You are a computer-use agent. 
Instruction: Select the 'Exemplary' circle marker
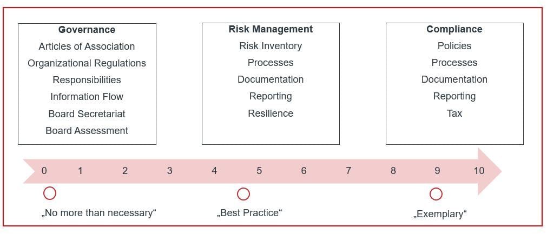436,193
